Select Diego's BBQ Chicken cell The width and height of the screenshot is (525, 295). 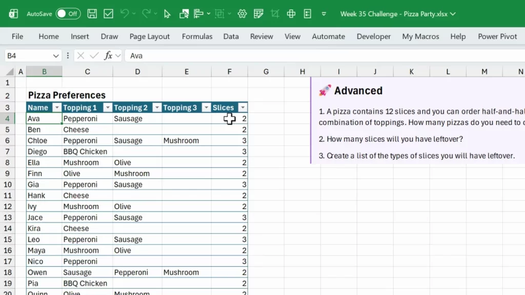click(x=87, y=151)
